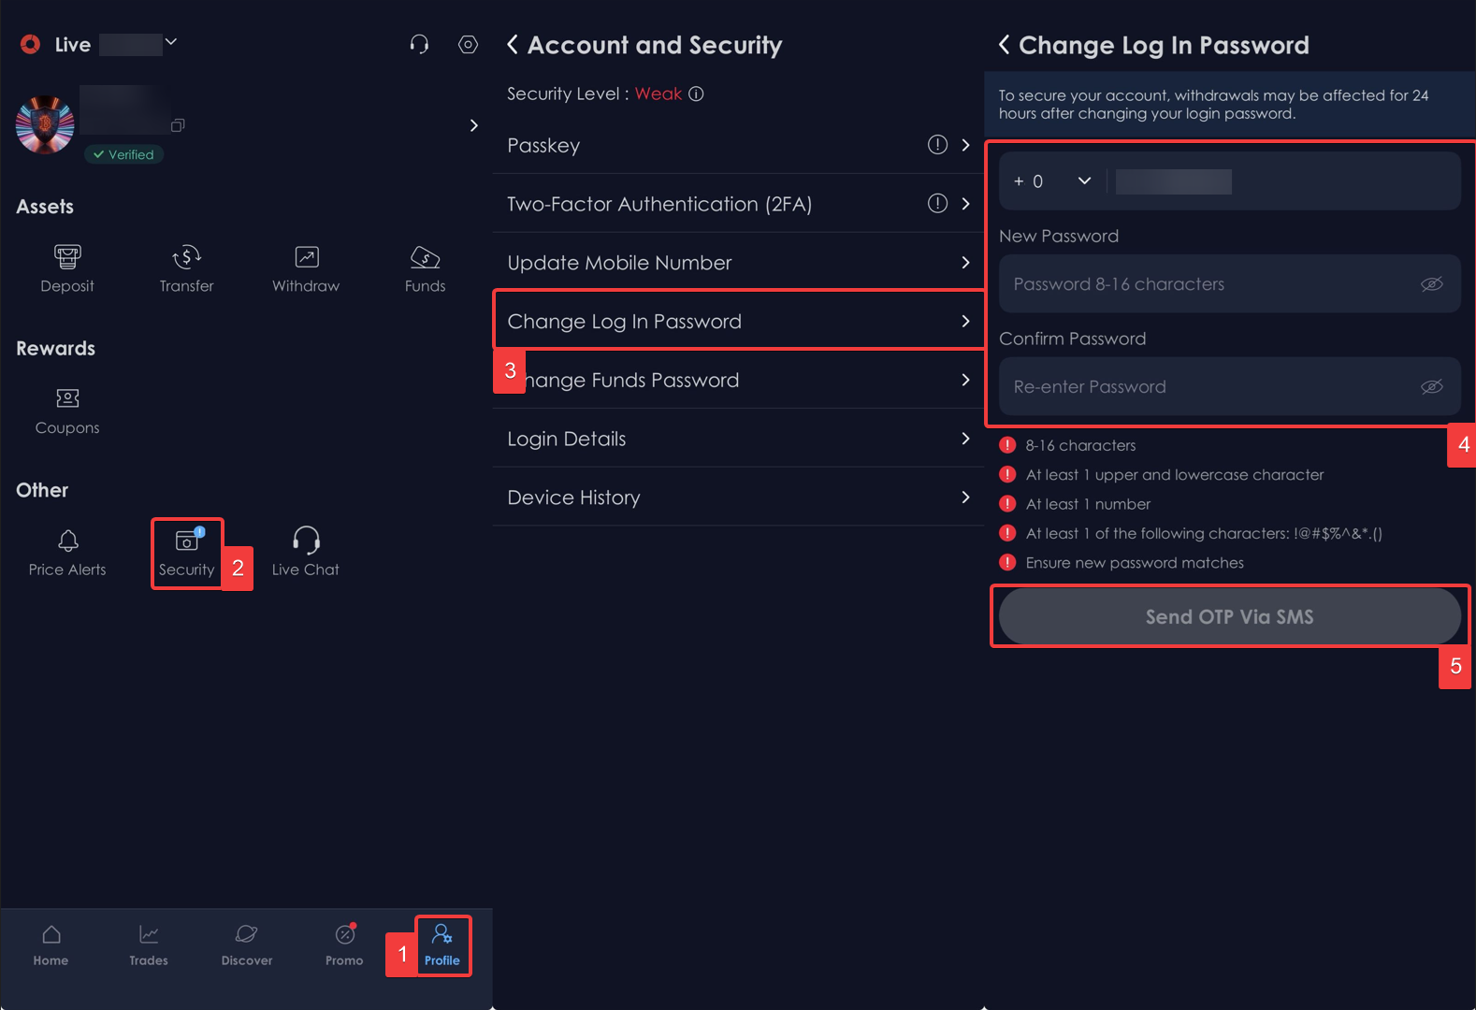
Task: Open Update Mobile Number row
Action: 738,263
